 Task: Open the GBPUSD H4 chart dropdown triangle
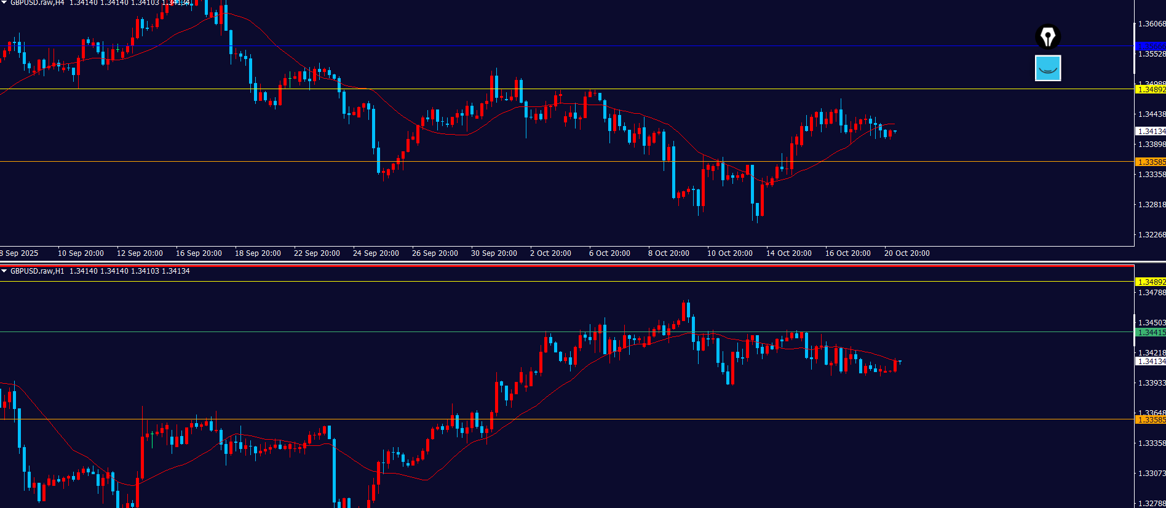click(x=4, y=3)
